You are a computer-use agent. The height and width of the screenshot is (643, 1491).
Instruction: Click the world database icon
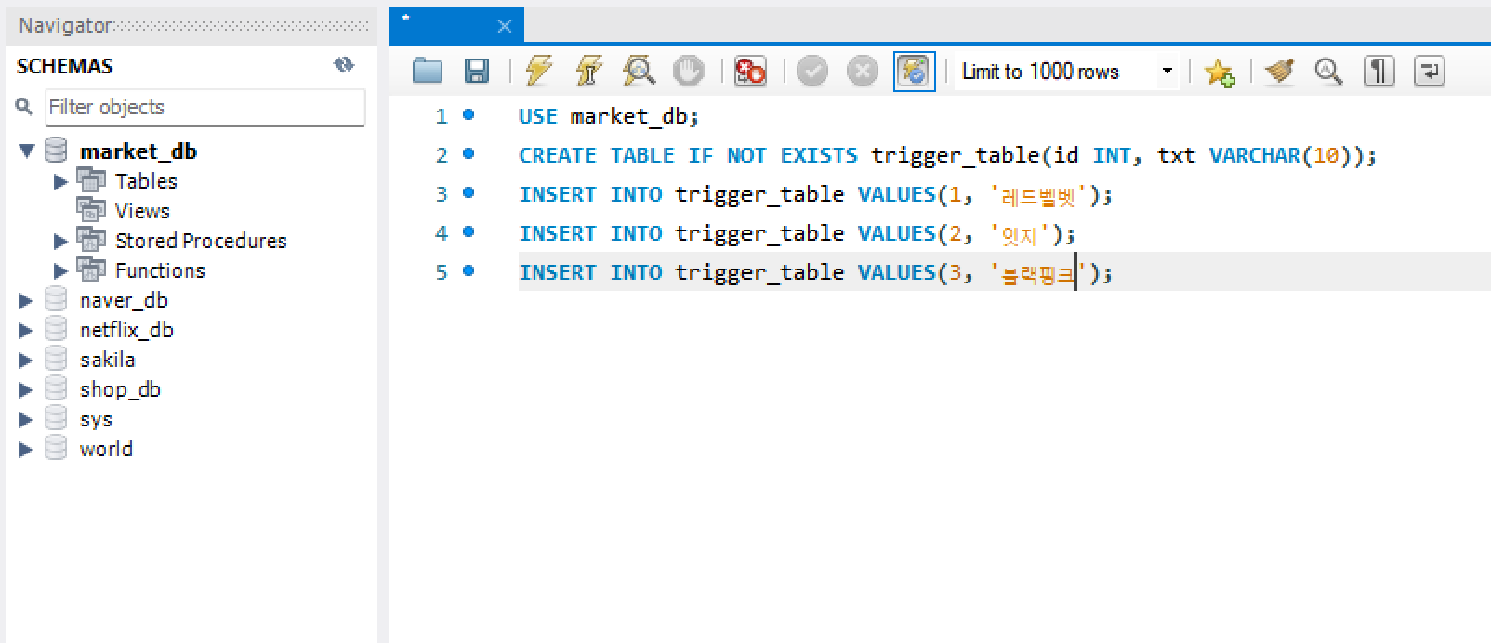coord(56,448)
